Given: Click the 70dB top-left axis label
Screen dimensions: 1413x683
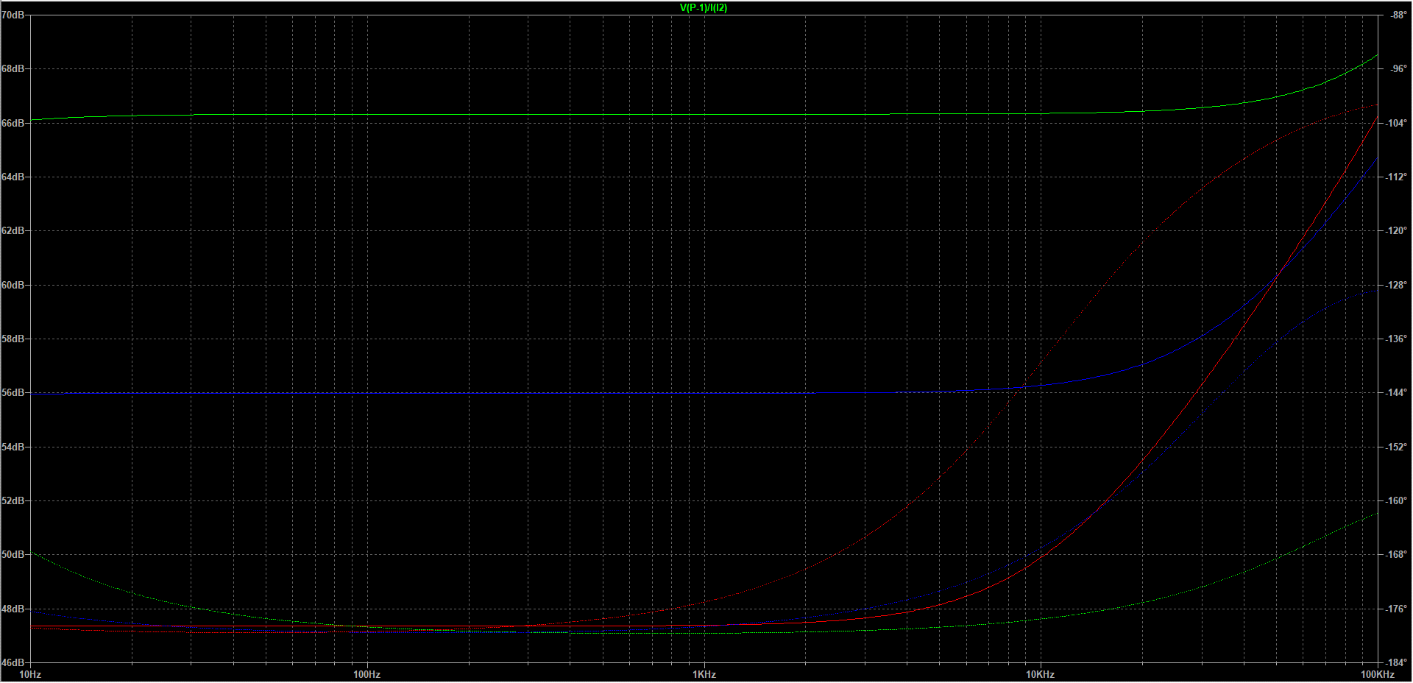Looking at the screenshot, I should (x=13, y=15).
